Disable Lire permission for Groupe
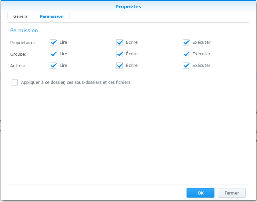257x202 pixels. click(x=53, y=54)
